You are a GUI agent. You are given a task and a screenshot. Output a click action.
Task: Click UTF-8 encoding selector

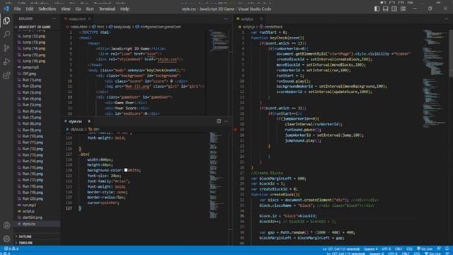pos(386,249)
